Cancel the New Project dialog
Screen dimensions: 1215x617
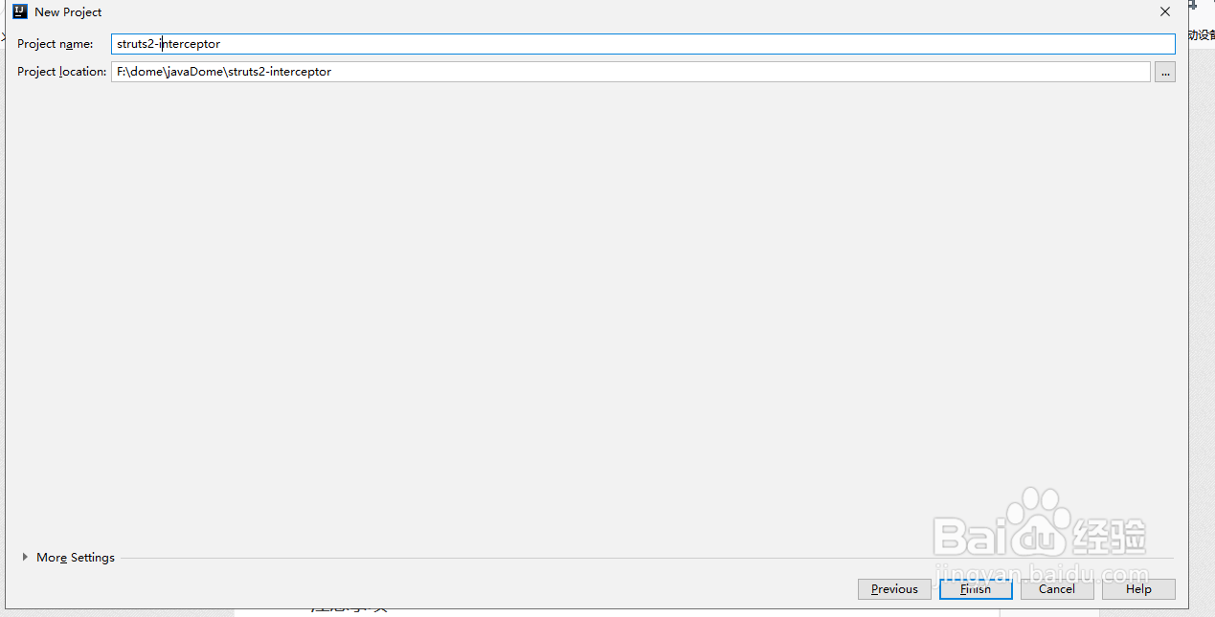(x=1057, y=589)
